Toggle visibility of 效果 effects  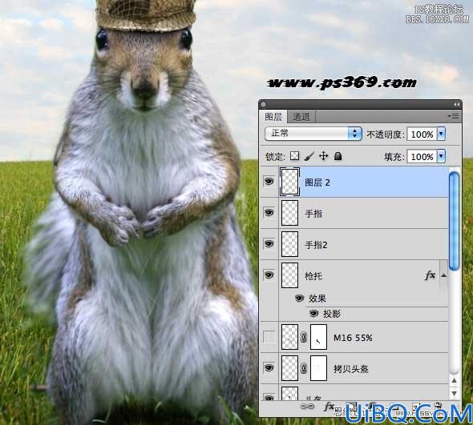(299, 299)
